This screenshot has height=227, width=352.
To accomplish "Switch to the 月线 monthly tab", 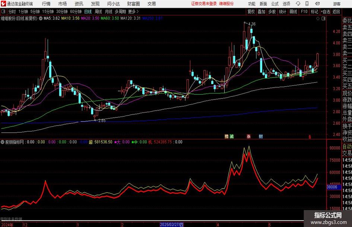I will point(109,12).
